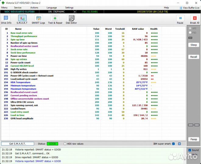
Task: Toggle the Sound checkbox
Action: pos(190,150)
